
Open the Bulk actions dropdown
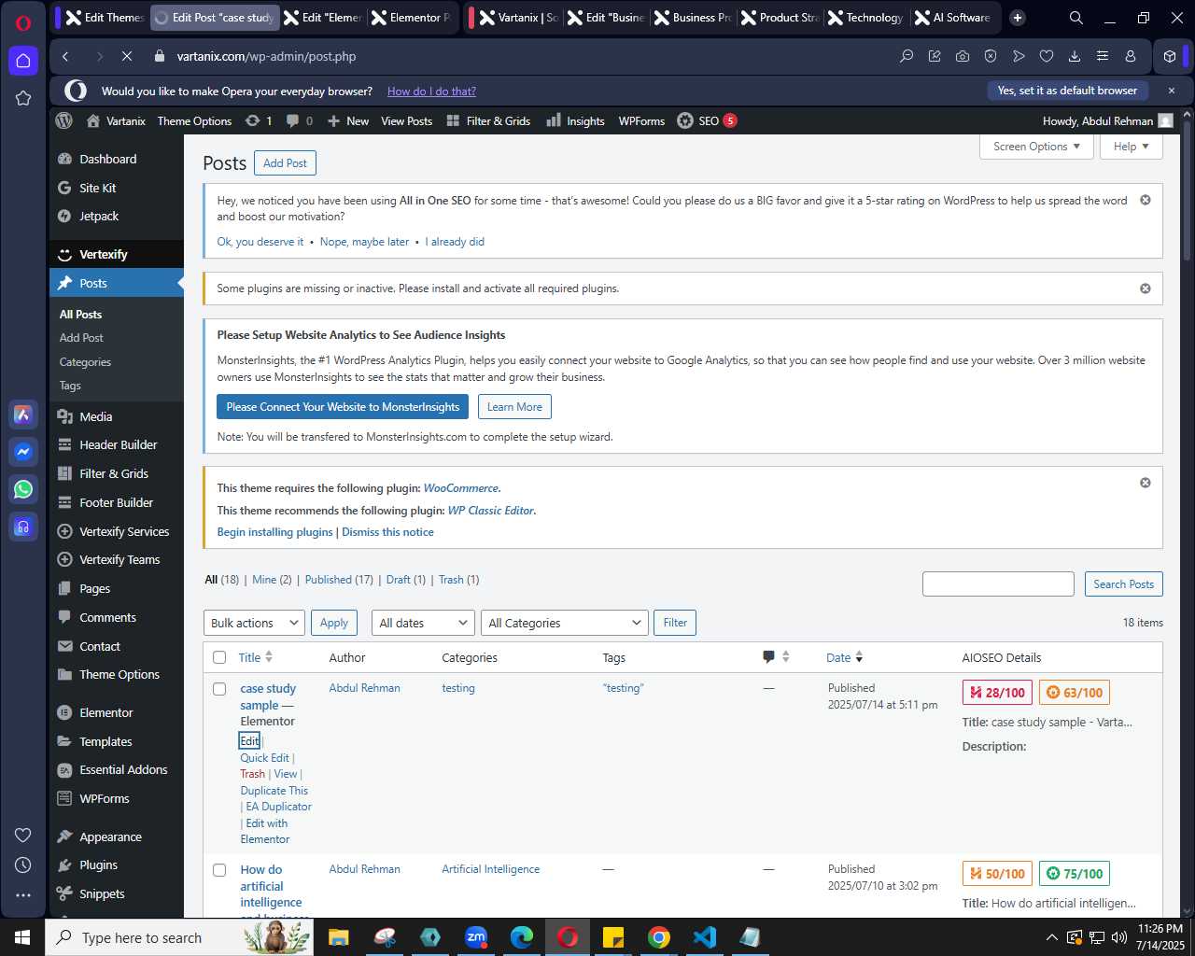pos(254,623)
